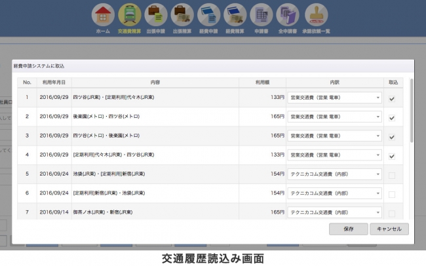Click the 利用年月日 column header
426x266 pixels.
click(54, 83)
